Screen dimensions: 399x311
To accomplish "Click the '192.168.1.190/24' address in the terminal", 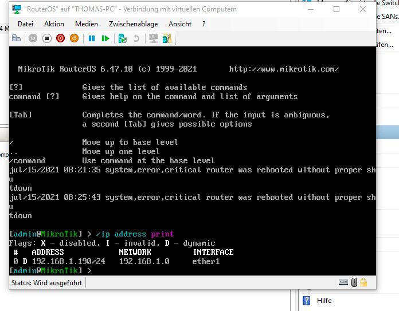I will pos(68,261).
